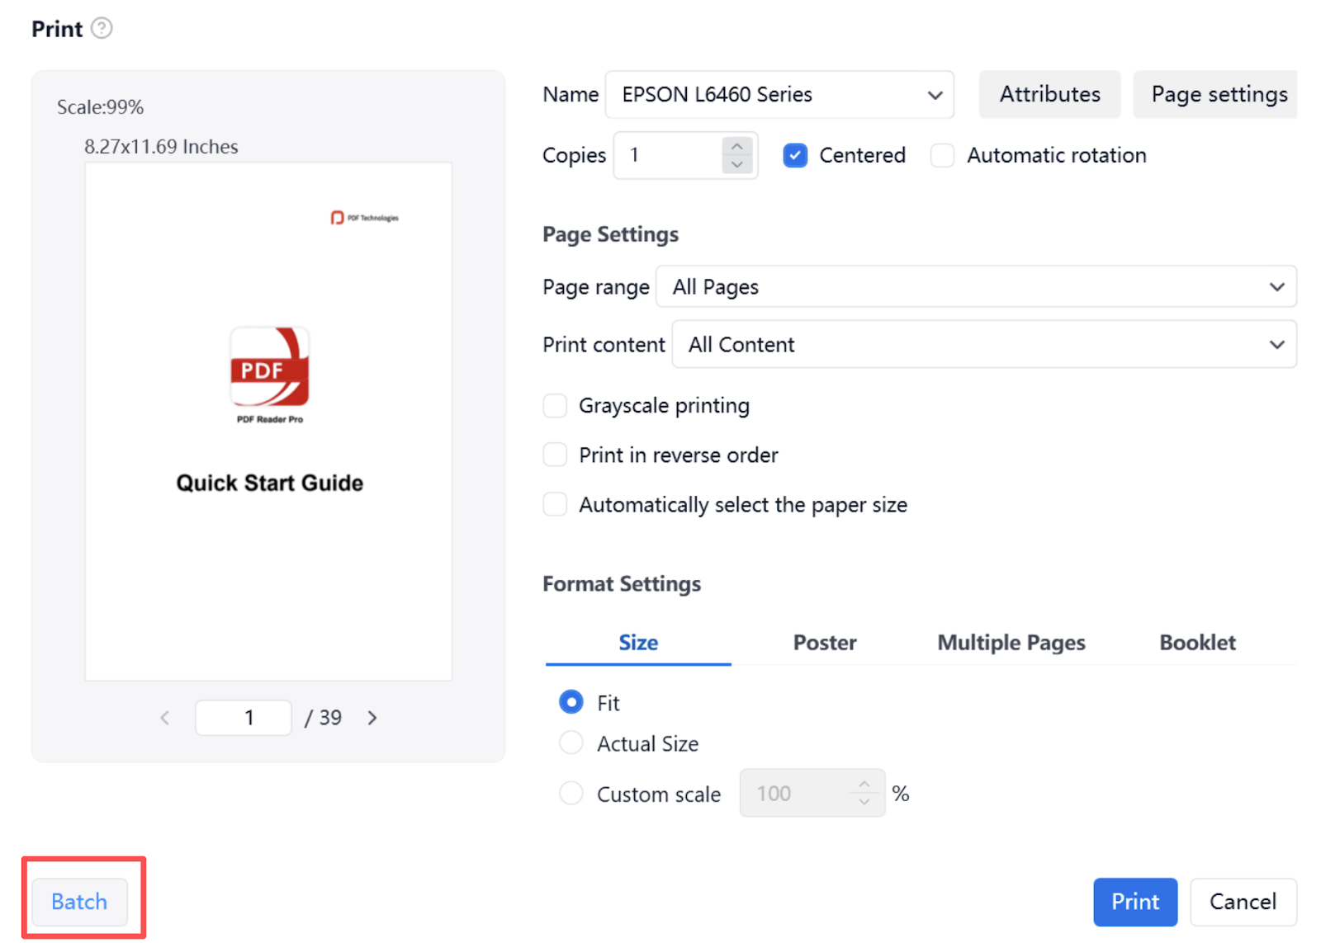Click the Batch button
The image size is (1321, 943).
pyautogui.click(x=79, y=902)
